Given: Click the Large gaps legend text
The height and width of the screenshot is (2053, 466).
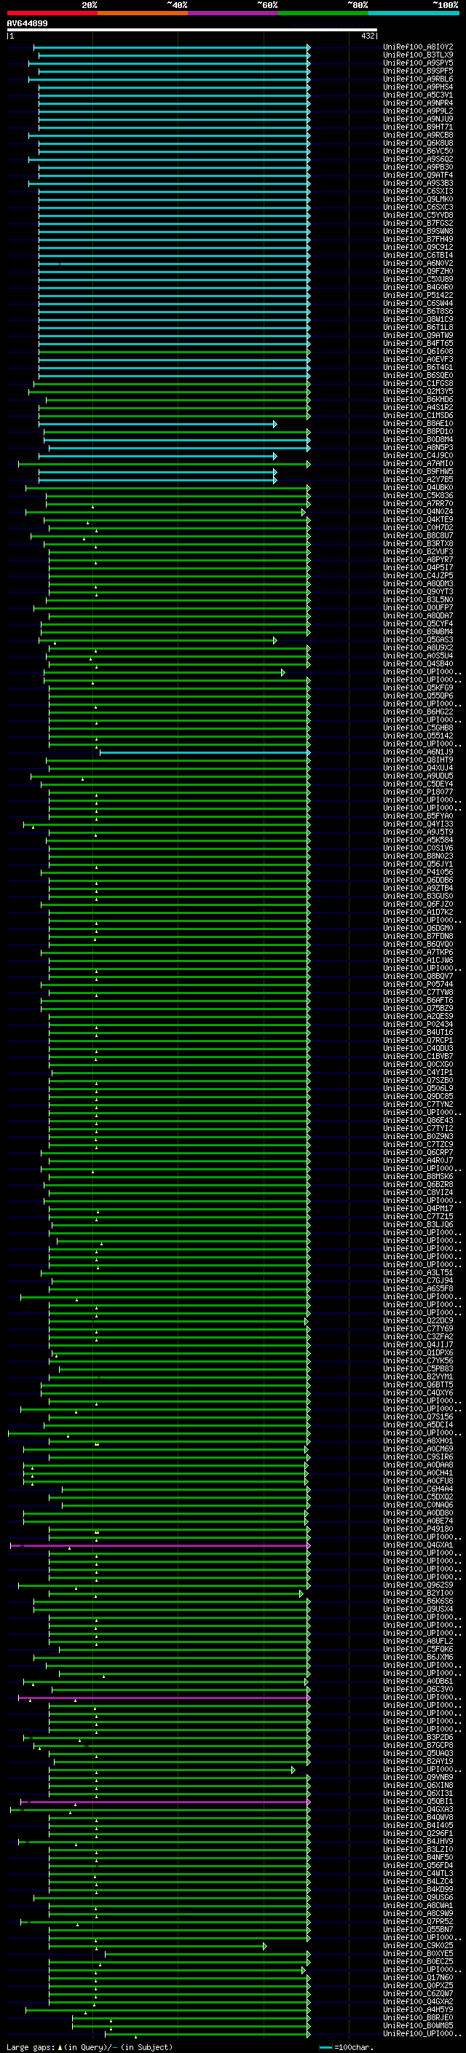Looking at the screenshot, I should coord(90,2047).
